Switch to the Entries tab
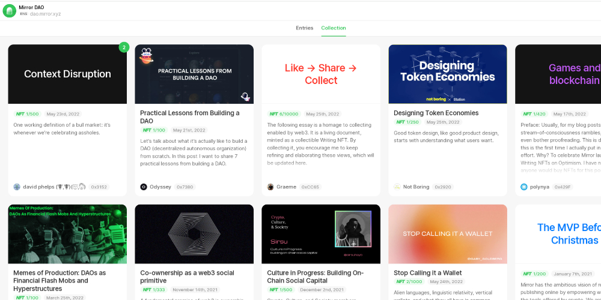The image size is (601, 300). (x=304, y=28)
